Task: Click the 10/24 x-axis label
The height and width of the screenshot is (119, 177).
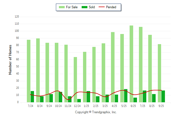Action: (58, 106)
